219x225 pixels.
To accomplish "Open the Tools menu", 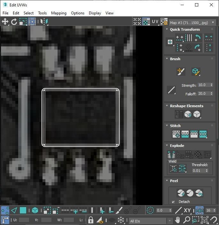I will point(42,13).
